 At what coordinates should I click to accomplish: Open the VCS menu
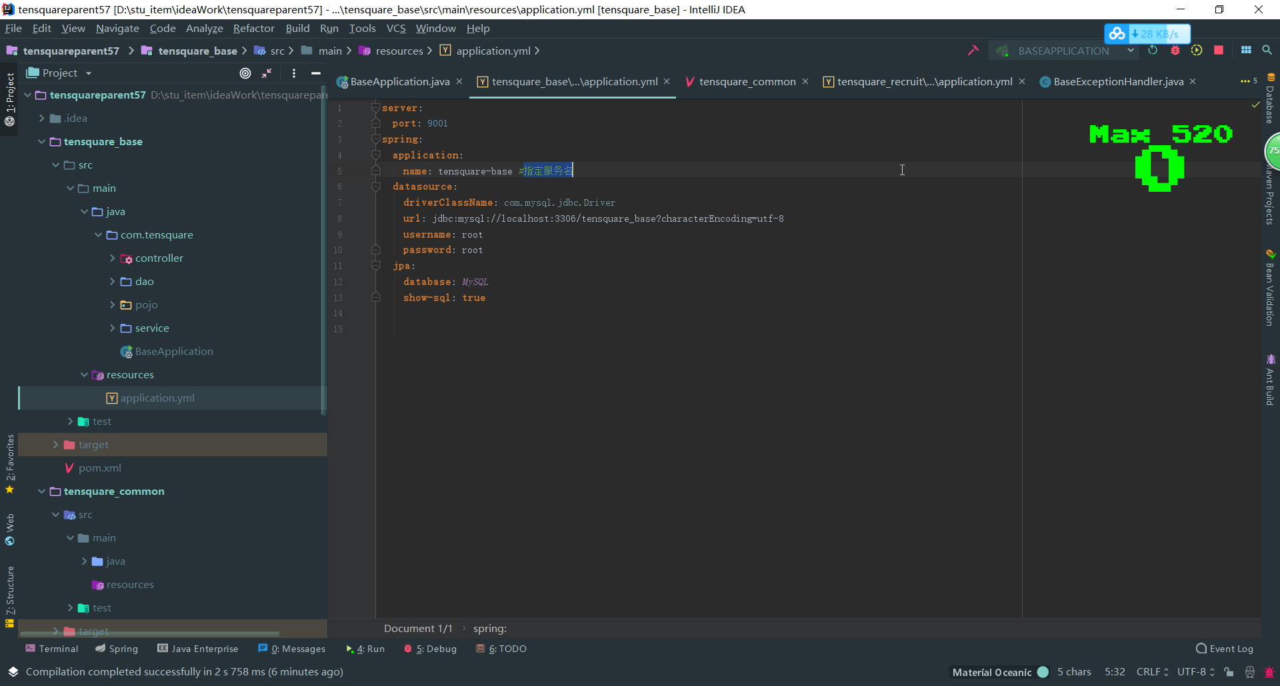click(x=397, y=28)
